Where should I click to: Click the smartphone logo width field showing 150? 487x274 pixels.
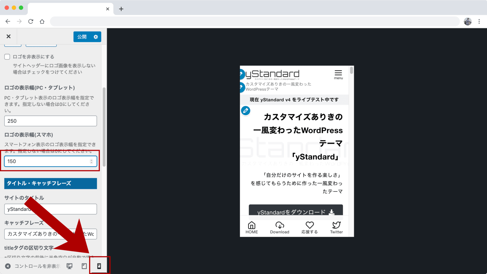51,161
